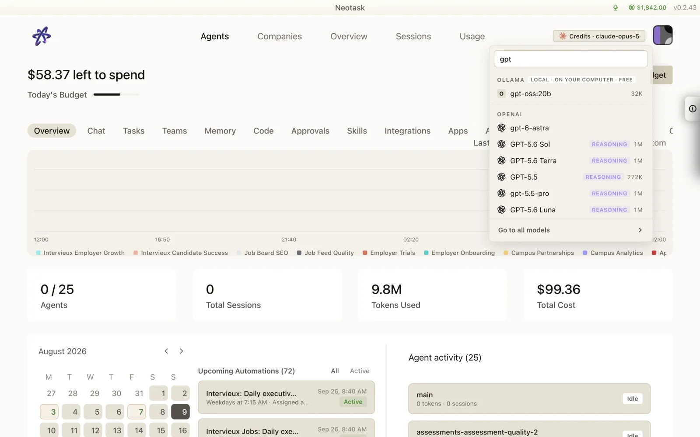
Task: Open the user avatar thumbnail
Action: coord(663,35)
